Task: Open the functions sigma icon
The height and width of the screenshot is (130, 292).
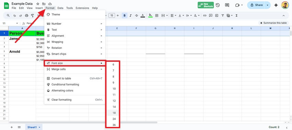Action: point(236,16)
